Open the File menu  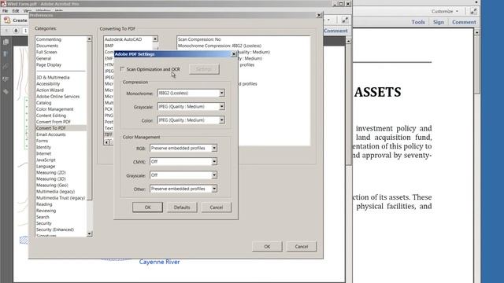(6, 10)
